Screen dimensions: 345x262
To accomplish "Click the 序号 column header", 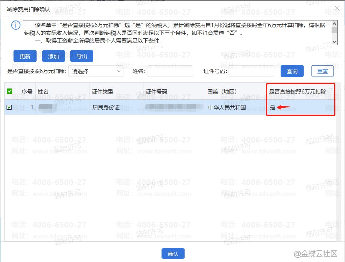I will tap(27, 92).
